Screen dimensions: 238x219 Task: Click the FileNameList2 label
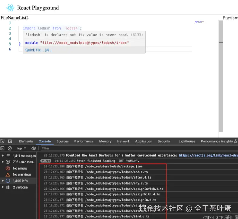point(15,18)
